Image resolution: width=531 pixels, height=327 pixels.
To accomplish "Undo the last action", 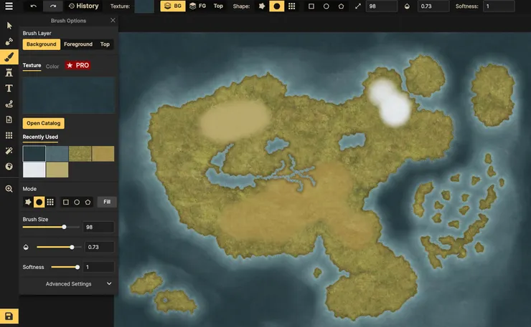I will click(33, 6).
